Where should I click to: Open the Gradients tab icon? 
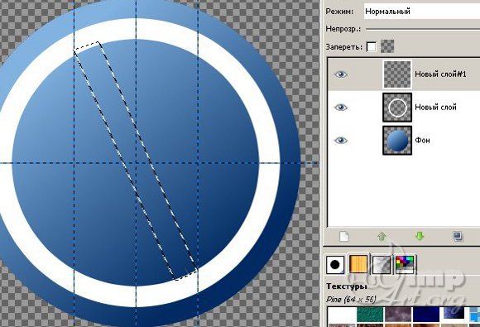coord(382,264)
